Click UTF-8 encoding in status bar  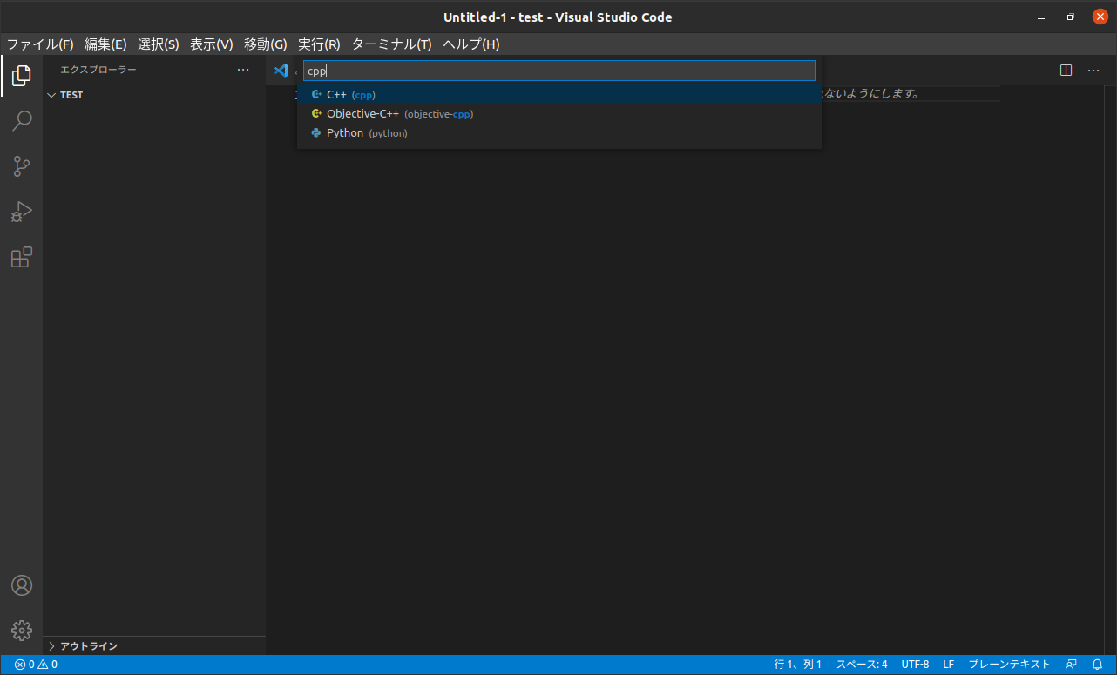click(915, 665)
